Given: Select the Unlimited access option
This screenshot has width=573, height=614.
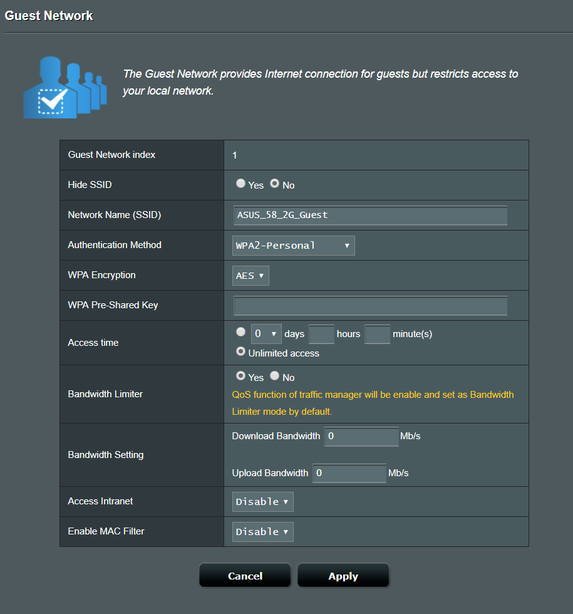Looking at the screenshot, I should pos(240,351).
